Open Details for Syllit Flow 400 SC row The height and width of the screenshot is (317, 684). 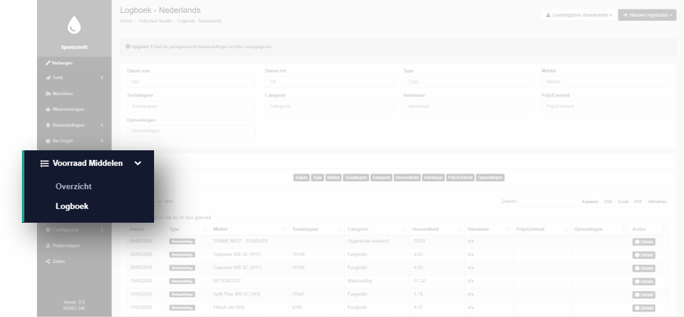tap(644, 294)
